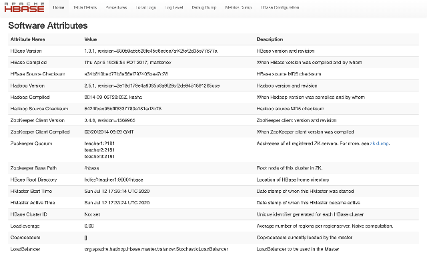The height and width of the screenshot is (267, 427).
Task: Select the Root node of this cluster description
Action: tap(289, 168)
